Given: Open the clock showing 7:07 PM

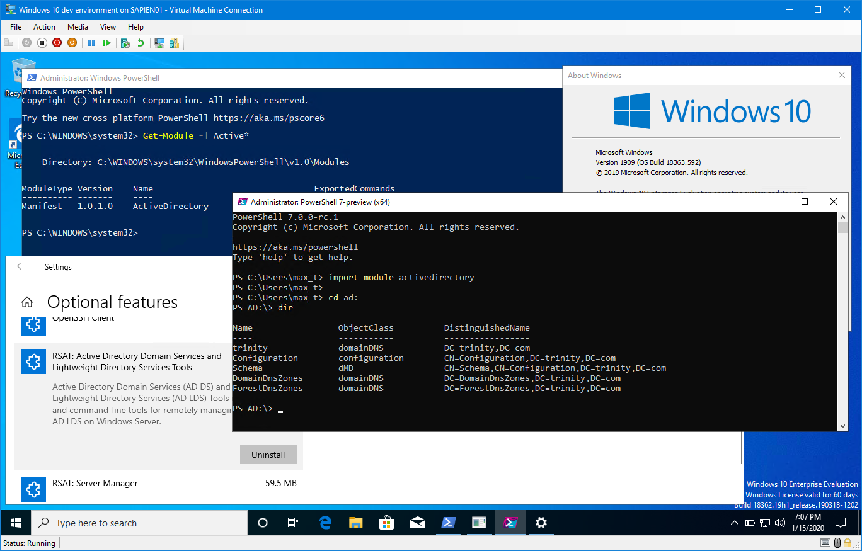Looking at the screenshot, I should point(807,523).
